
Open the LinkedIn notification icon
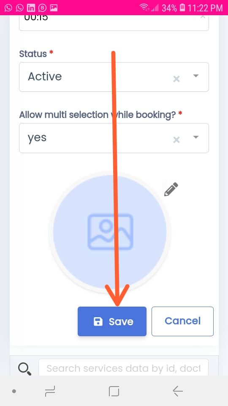[x=31, y=8]
